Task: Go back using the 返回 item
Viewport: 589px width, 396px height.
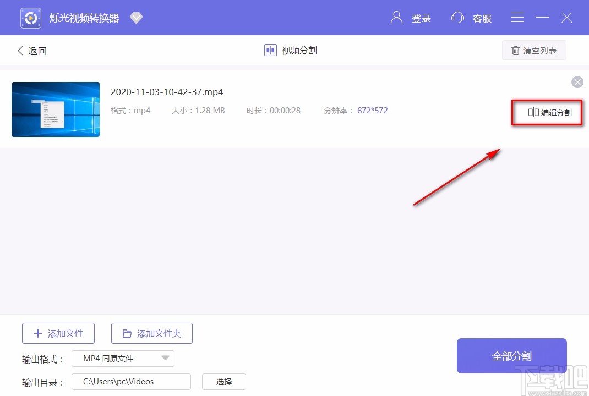Action: tap(32, 50)
